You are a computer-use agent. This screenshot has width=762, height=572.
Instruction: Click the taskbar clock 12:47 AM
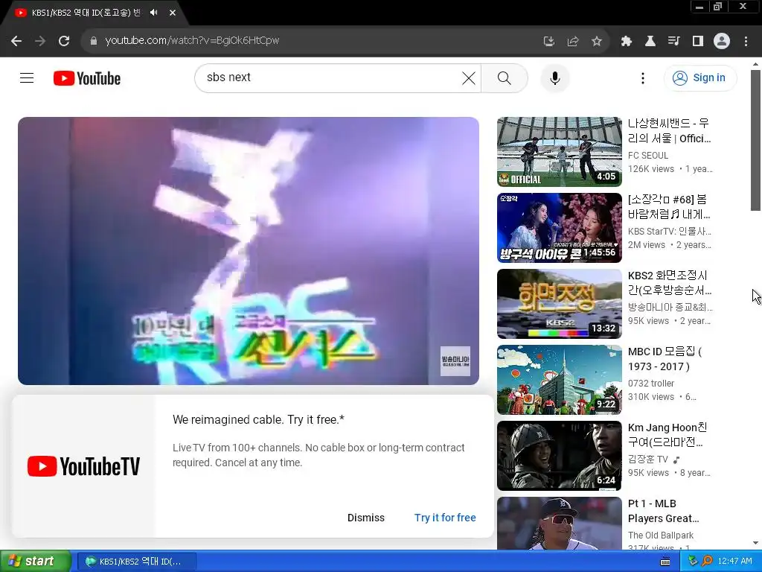coord(734,561)
